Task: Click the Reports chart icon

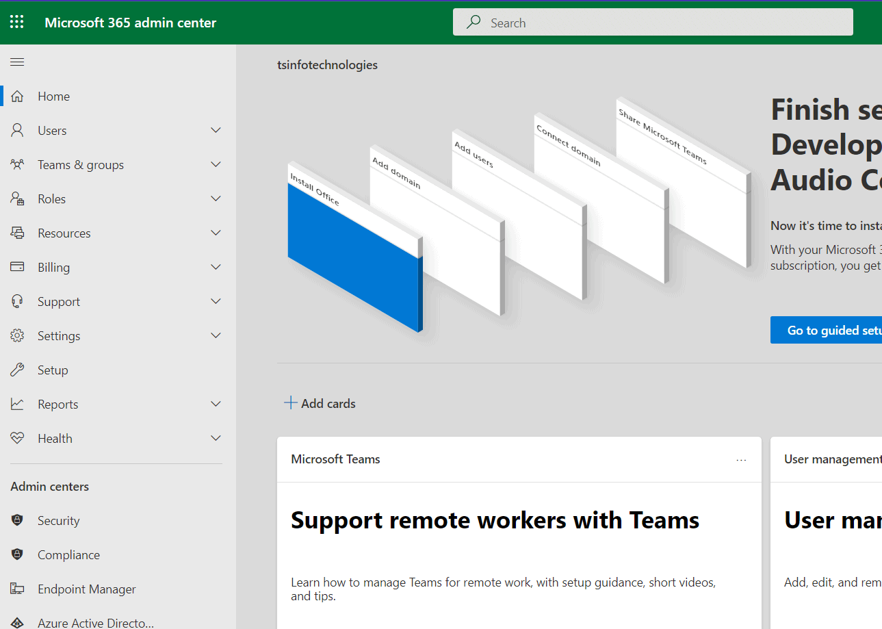Action: (17, 405)
